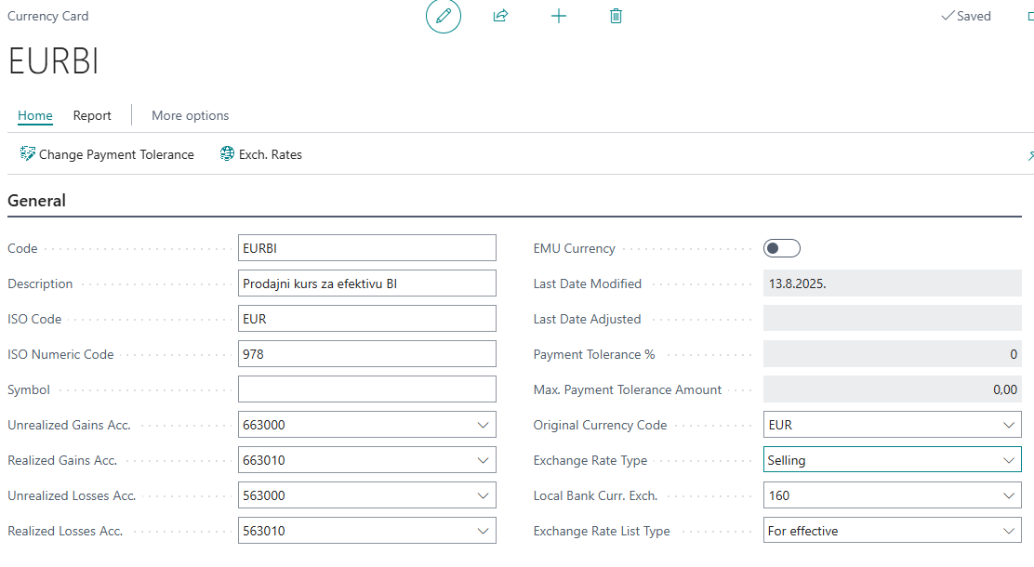
Task: Click the trash delete icon
Action: 616,16
